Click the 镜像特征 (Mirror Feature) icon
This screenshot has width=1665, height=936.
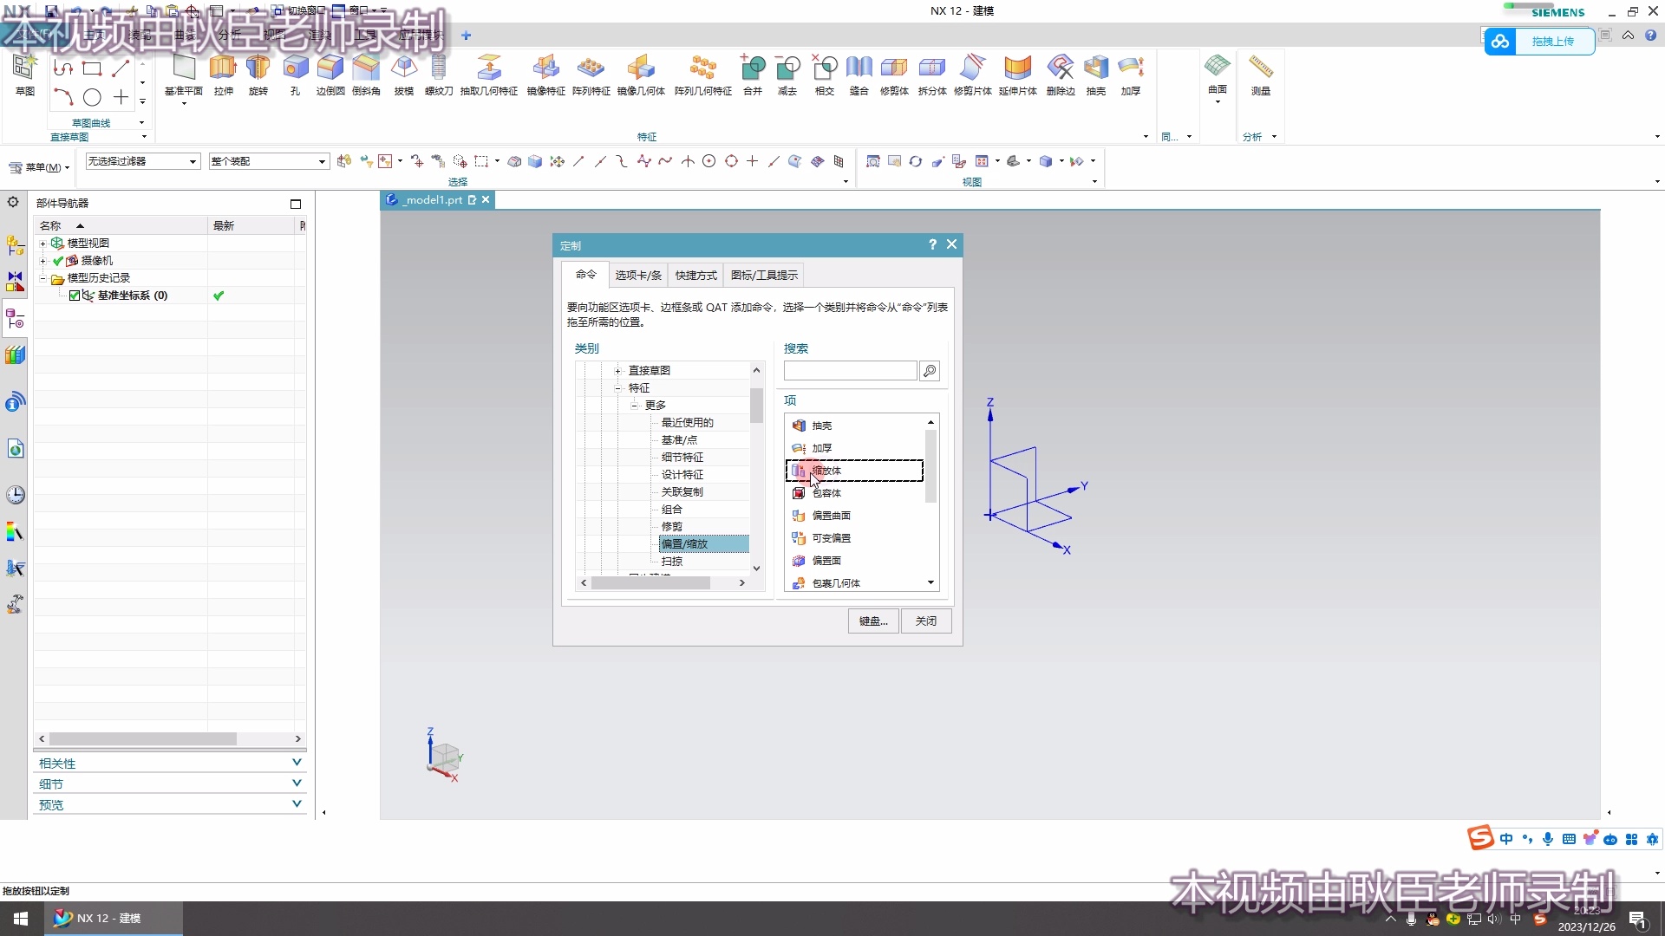click(545, 68)
